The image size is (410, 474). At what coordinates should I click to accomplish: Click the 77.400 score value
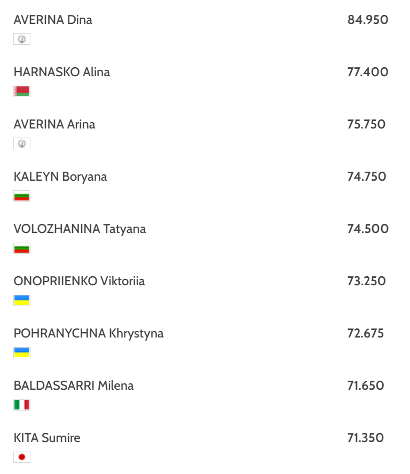368,73
